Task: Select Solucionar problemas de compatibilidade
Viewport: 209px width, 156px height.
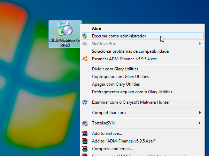Action: pos(142,51)
